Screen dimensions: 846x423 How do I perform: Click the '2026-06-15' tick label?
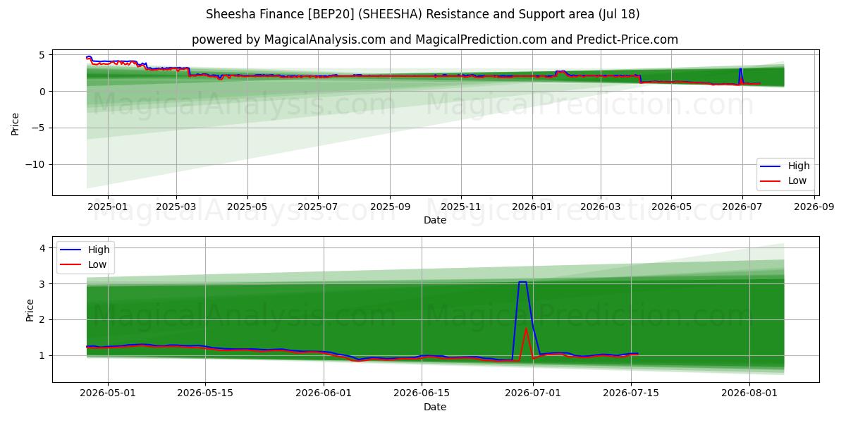point(421,393)
